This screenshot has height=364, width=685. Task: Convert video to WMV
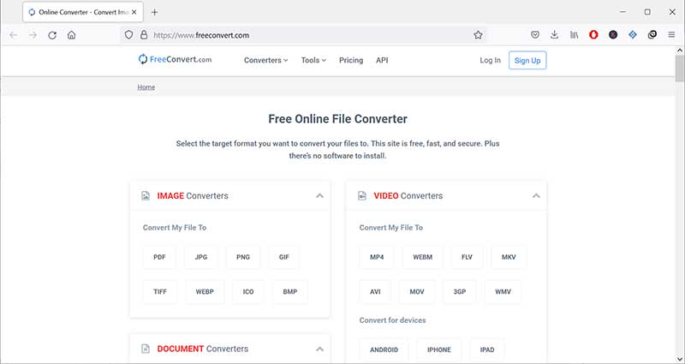[503, 292]
